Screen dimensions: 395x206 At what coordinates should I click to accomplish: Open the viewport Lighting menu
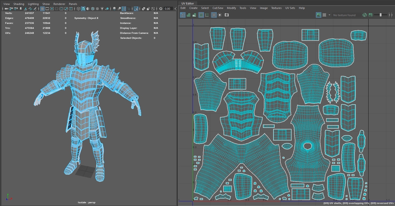coord(33,4)
